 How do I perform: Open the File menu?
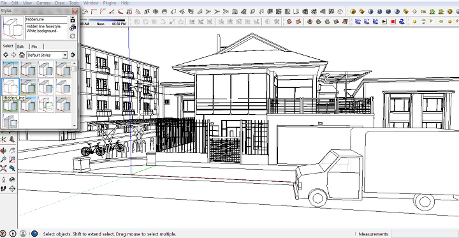pyautogui.click(x=4, y=3)
